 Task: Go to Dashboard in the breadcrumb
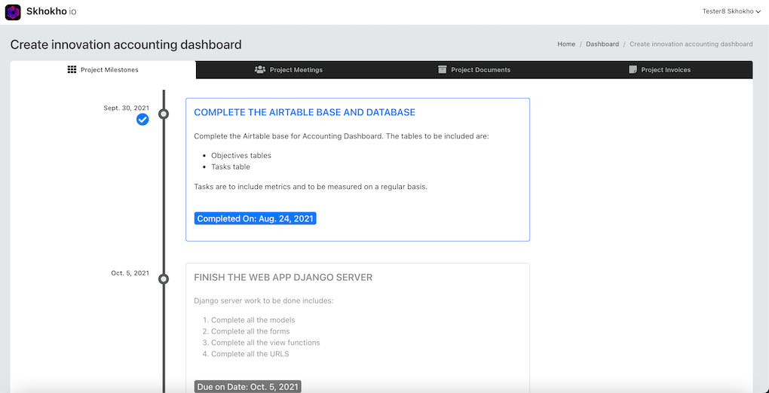(x=602, y=44)
